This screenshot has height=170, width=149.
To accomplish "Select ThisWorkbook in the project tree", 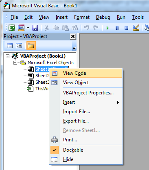I will pos(42,89).
